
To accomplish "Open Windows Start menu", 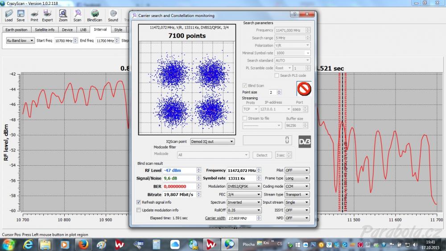I will click(x=8, y=244).
